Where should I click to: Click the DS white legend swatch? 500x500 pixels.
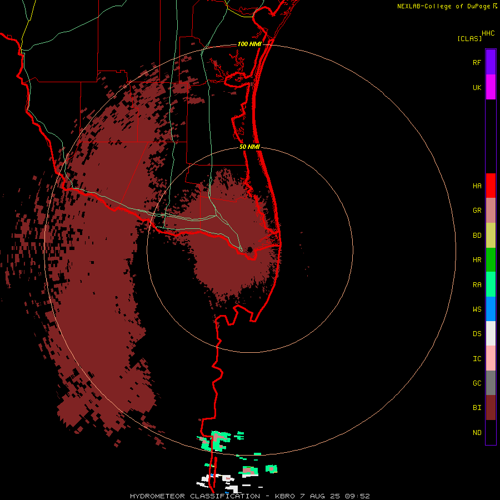click(491, 333)
